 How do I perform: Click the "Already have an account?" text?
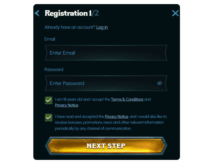70,27
